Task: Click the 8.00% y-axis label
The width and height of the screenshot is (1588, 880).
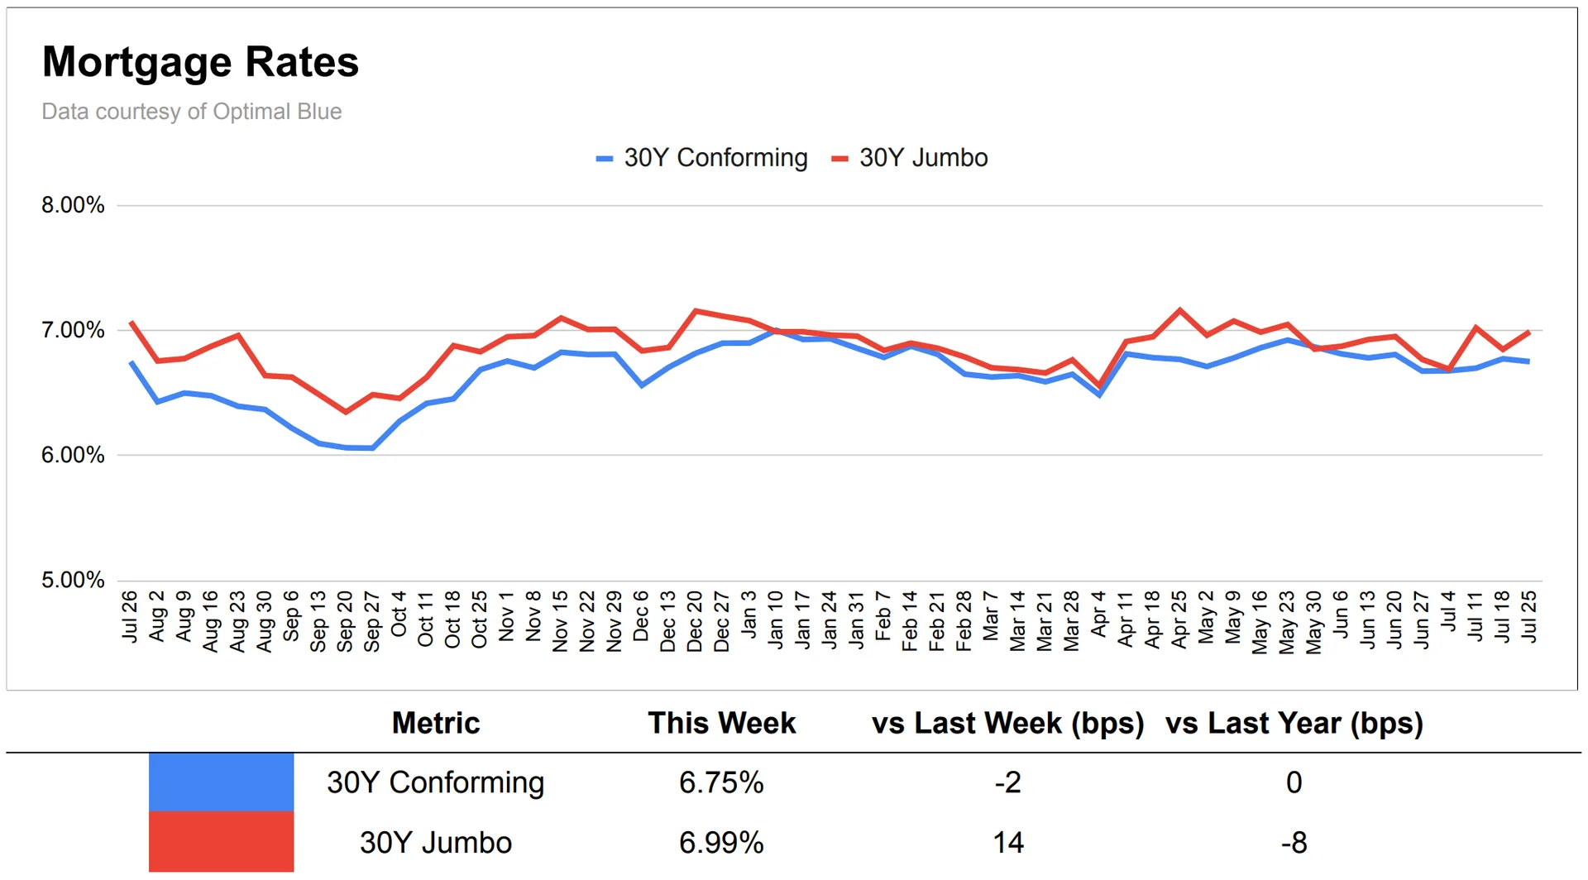Action: (73, 205)
